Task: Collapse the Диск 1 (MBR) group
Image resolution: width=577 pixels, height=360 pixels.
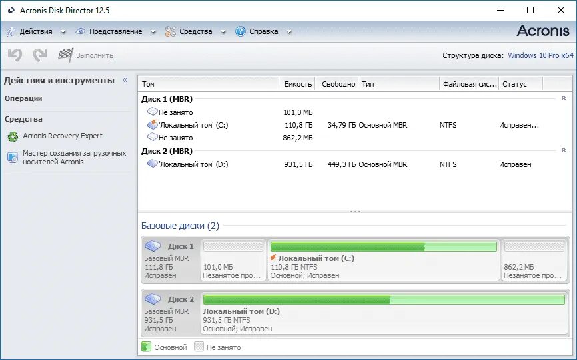Action: click(564, 98)
